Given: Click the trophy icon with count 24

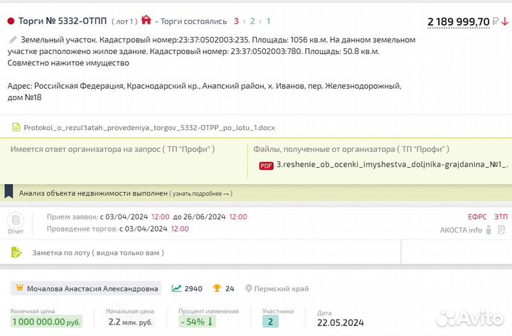Looking at the screenshot, I should pyautogui.click(x=217, y=288).
